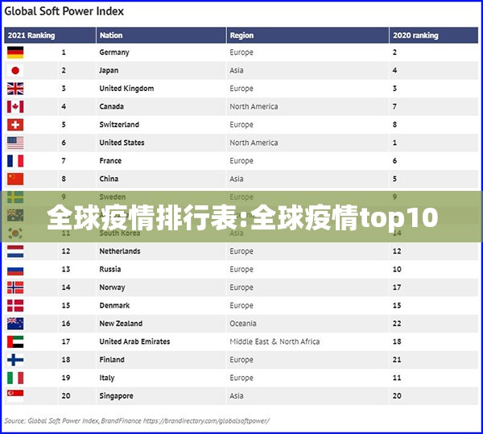Click the Netherlands nation name
The height and width of the screenshot is (434, 483).
click(x=120, y=251)
